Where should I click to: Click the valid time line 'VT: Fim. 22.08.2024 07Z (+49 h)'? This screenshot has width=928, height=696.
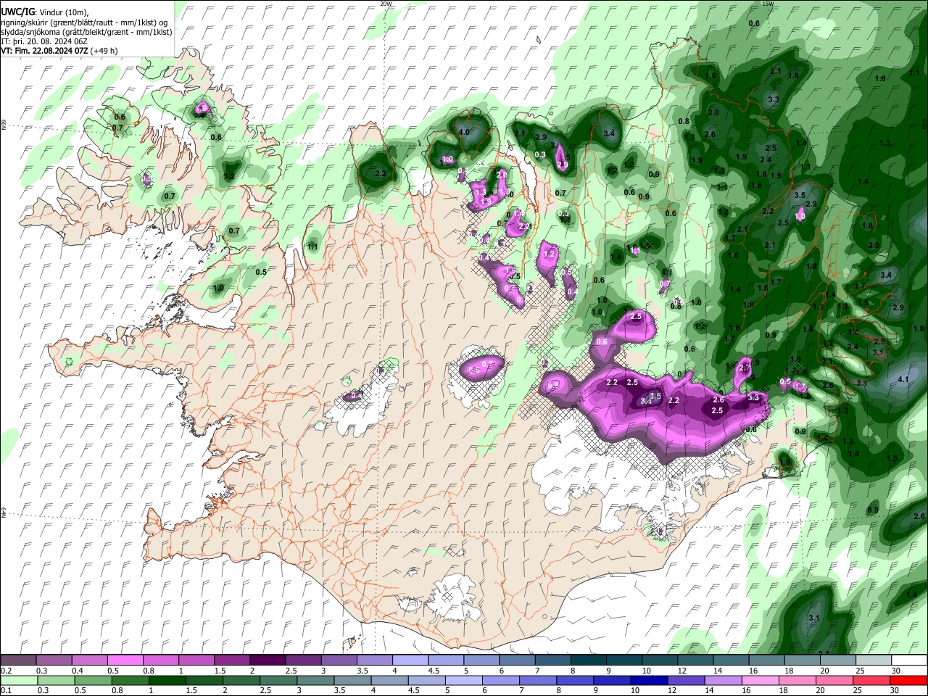click(59, 51)
